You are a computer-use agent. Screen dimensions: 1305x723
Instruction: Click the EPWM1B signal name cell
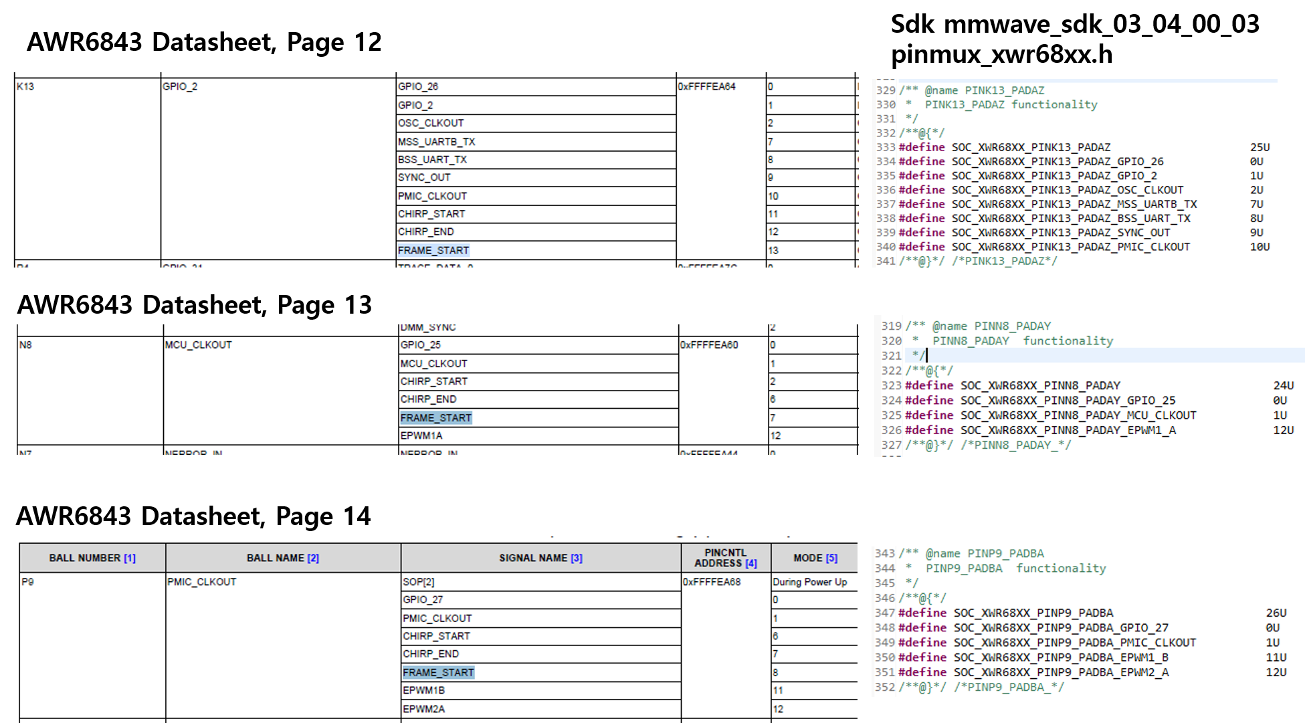tap(540, 690)
